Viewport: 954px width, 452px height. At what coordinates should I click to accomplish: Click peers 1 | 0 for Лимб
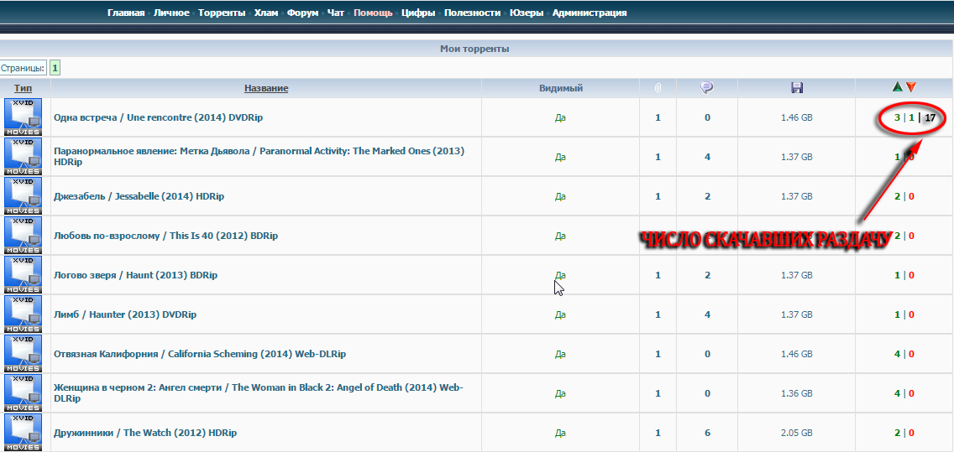pyautogui.click(x=904, y=314)
